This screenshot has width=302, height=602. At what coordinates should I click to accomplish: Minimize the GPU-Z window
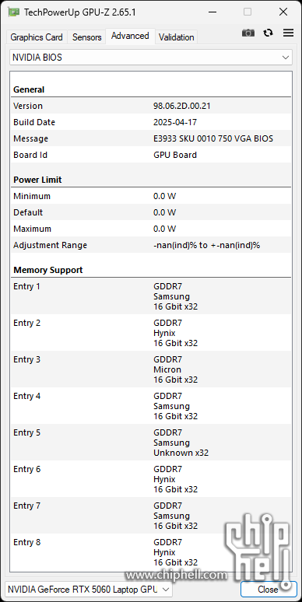click(x=212, y=12)
